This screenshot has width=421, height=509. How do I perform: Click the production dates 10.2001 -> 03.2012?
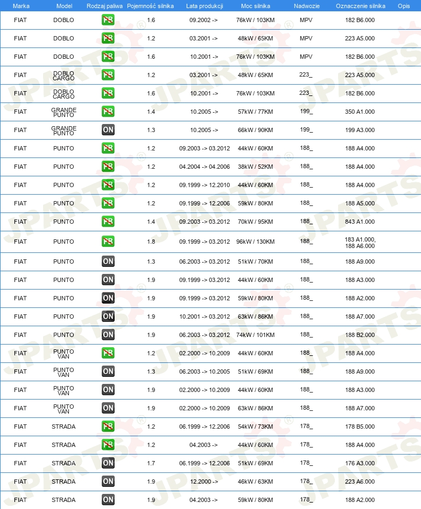[x=205, y=317]
